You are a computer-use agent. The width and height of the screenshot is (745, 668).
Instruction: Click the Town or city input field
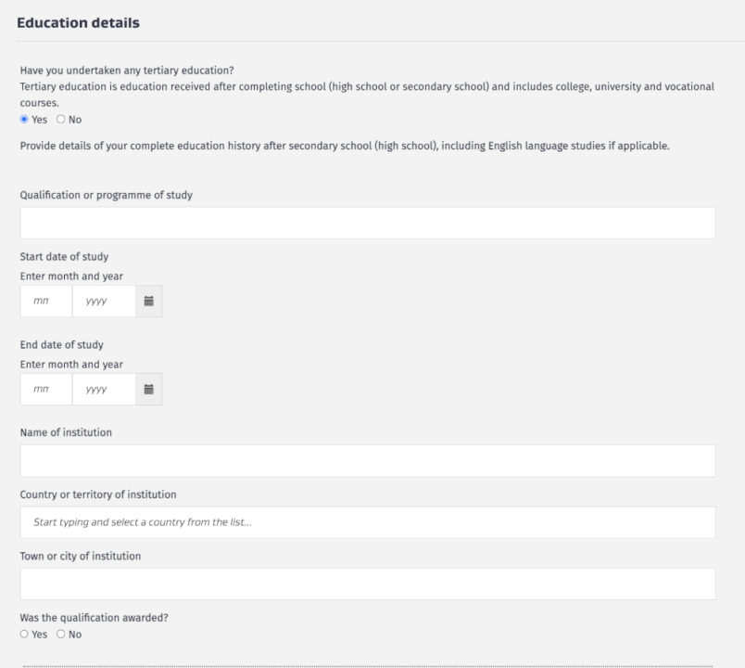tap(367, 584)
